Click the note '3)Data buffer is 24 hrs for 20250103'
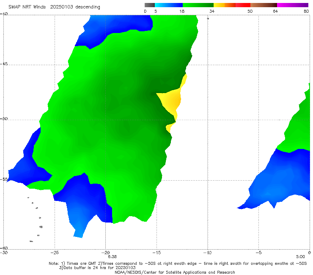The height and width of the screenshot is (275, 313). click(97, 268)
